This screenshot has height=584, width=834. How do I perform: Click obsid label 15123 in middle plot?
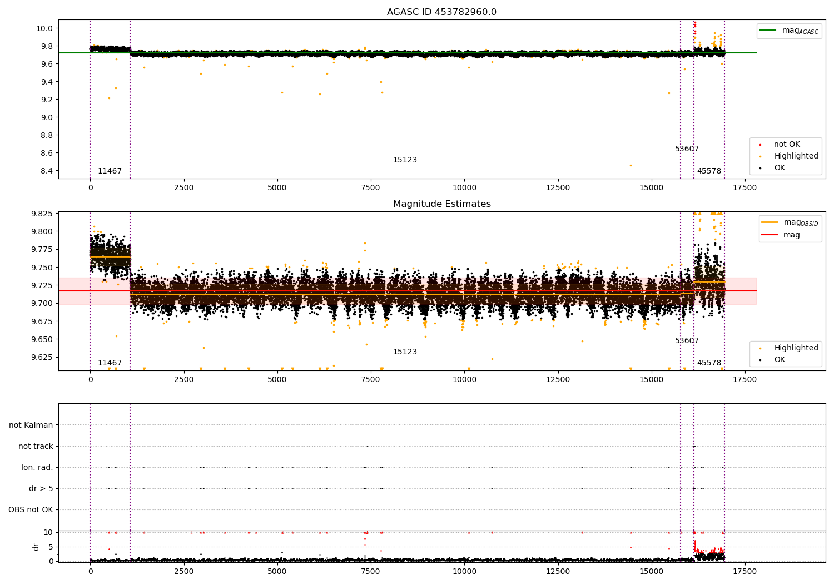click(405, 352)
